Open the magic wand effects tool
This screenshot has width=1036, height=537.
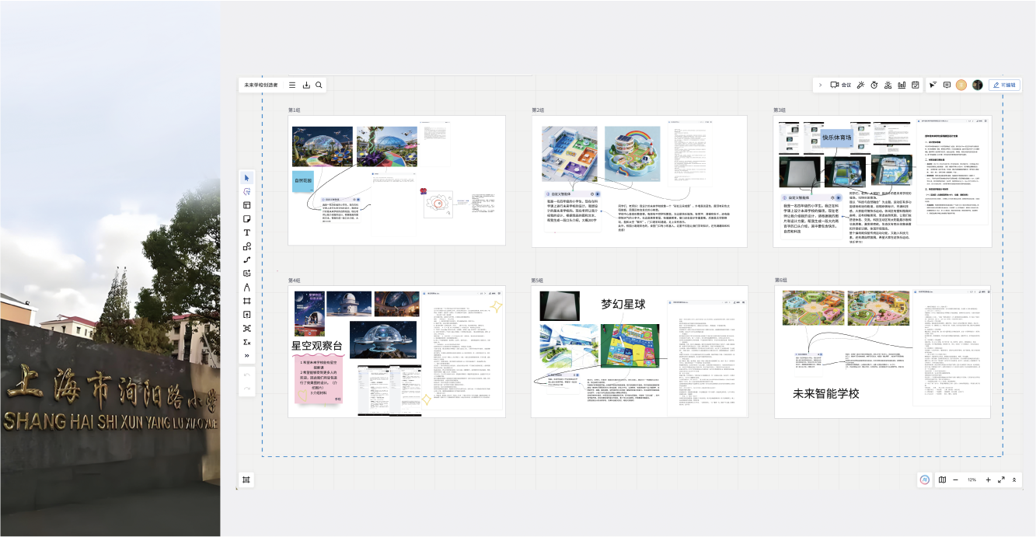tap(861, 85)
